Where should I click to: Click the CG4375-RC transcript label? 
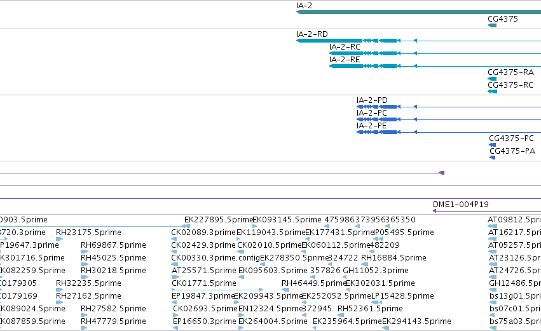point(510,85)
